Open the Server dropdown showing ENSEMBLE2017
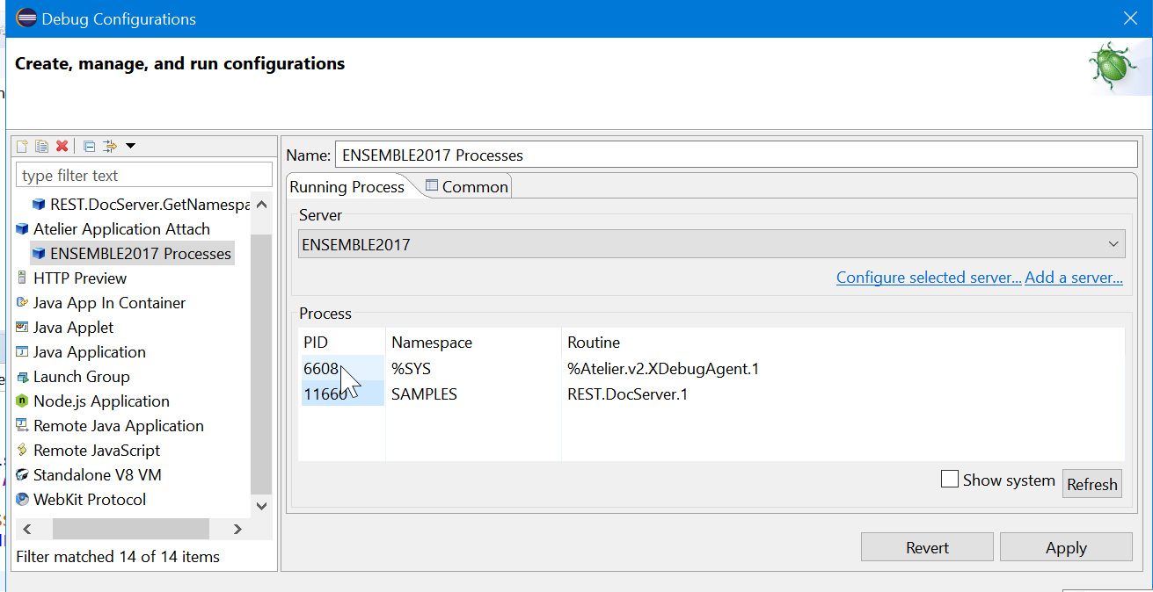The width and height of the screenshot is (1153, 592). (712, 245)
